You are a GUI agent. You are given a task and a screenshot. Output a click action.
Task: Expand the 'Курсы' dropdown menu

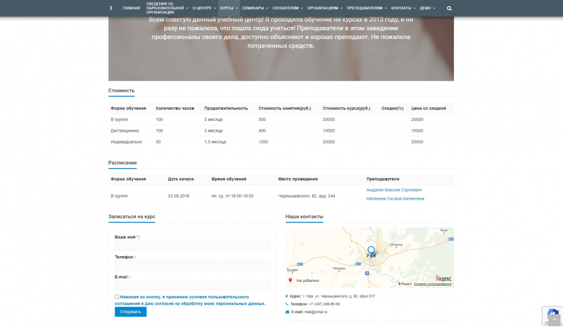click(228, 8)
